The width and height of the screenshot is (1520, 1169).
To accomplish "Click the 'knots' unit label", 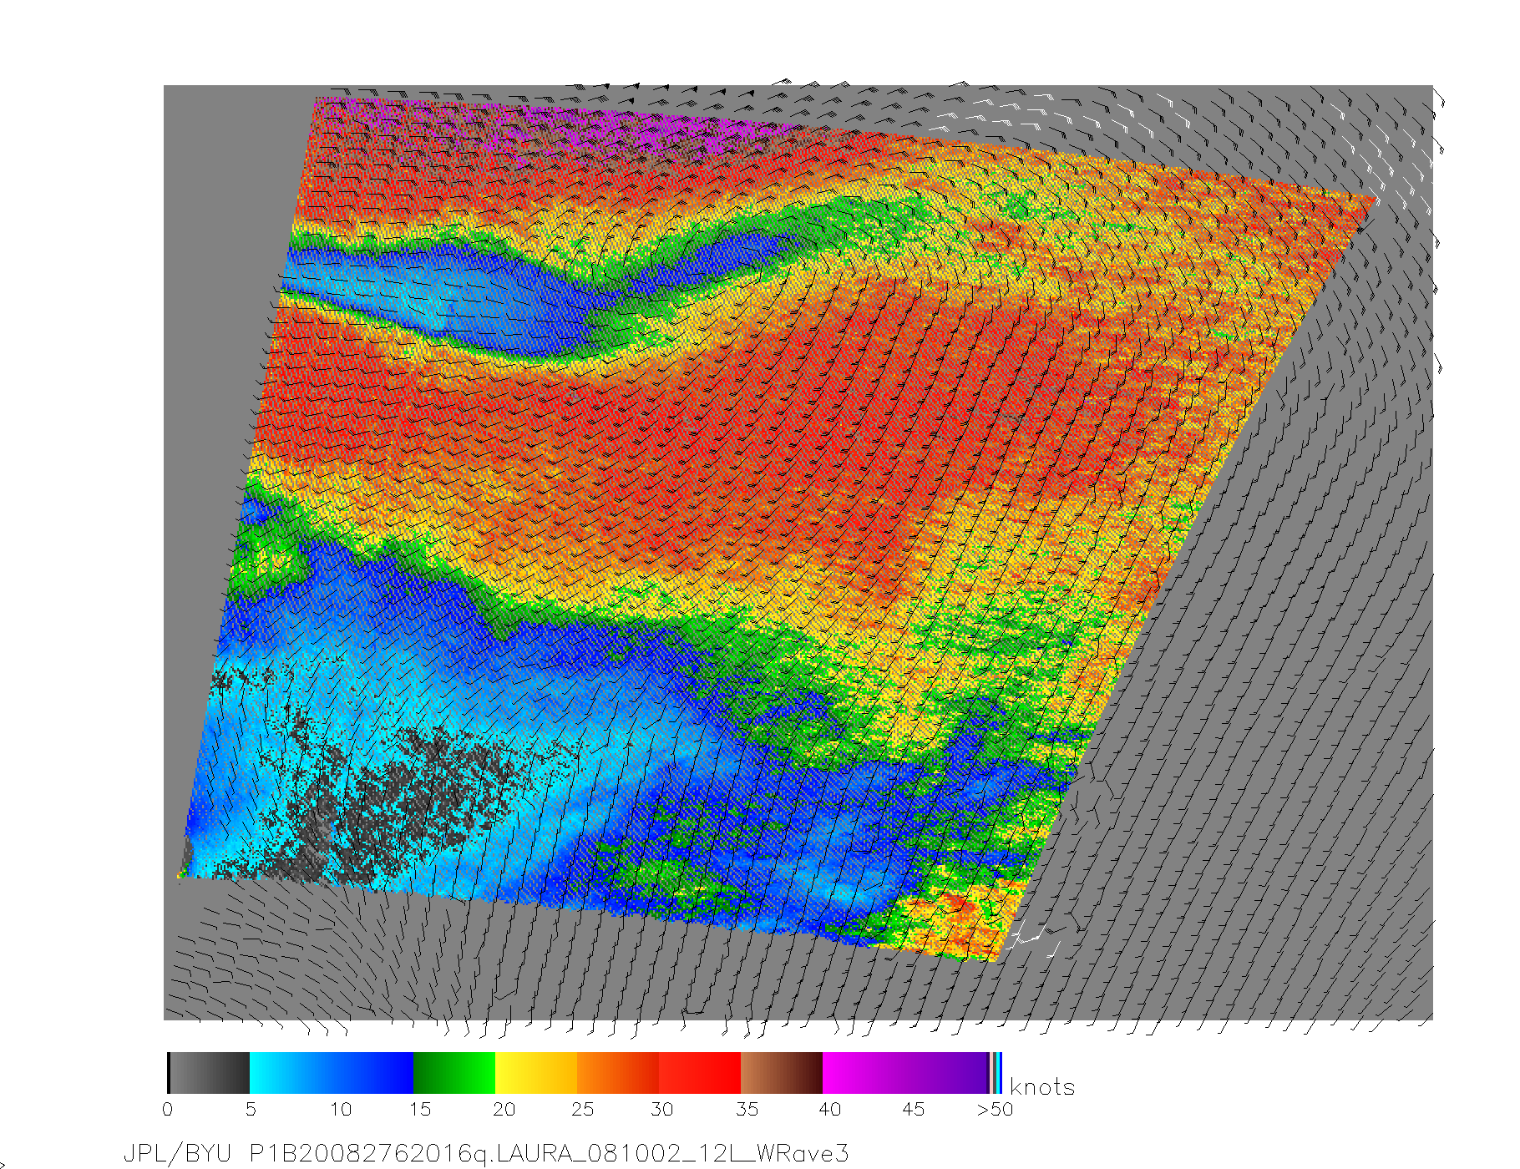I will (x=1042, y=1087).
